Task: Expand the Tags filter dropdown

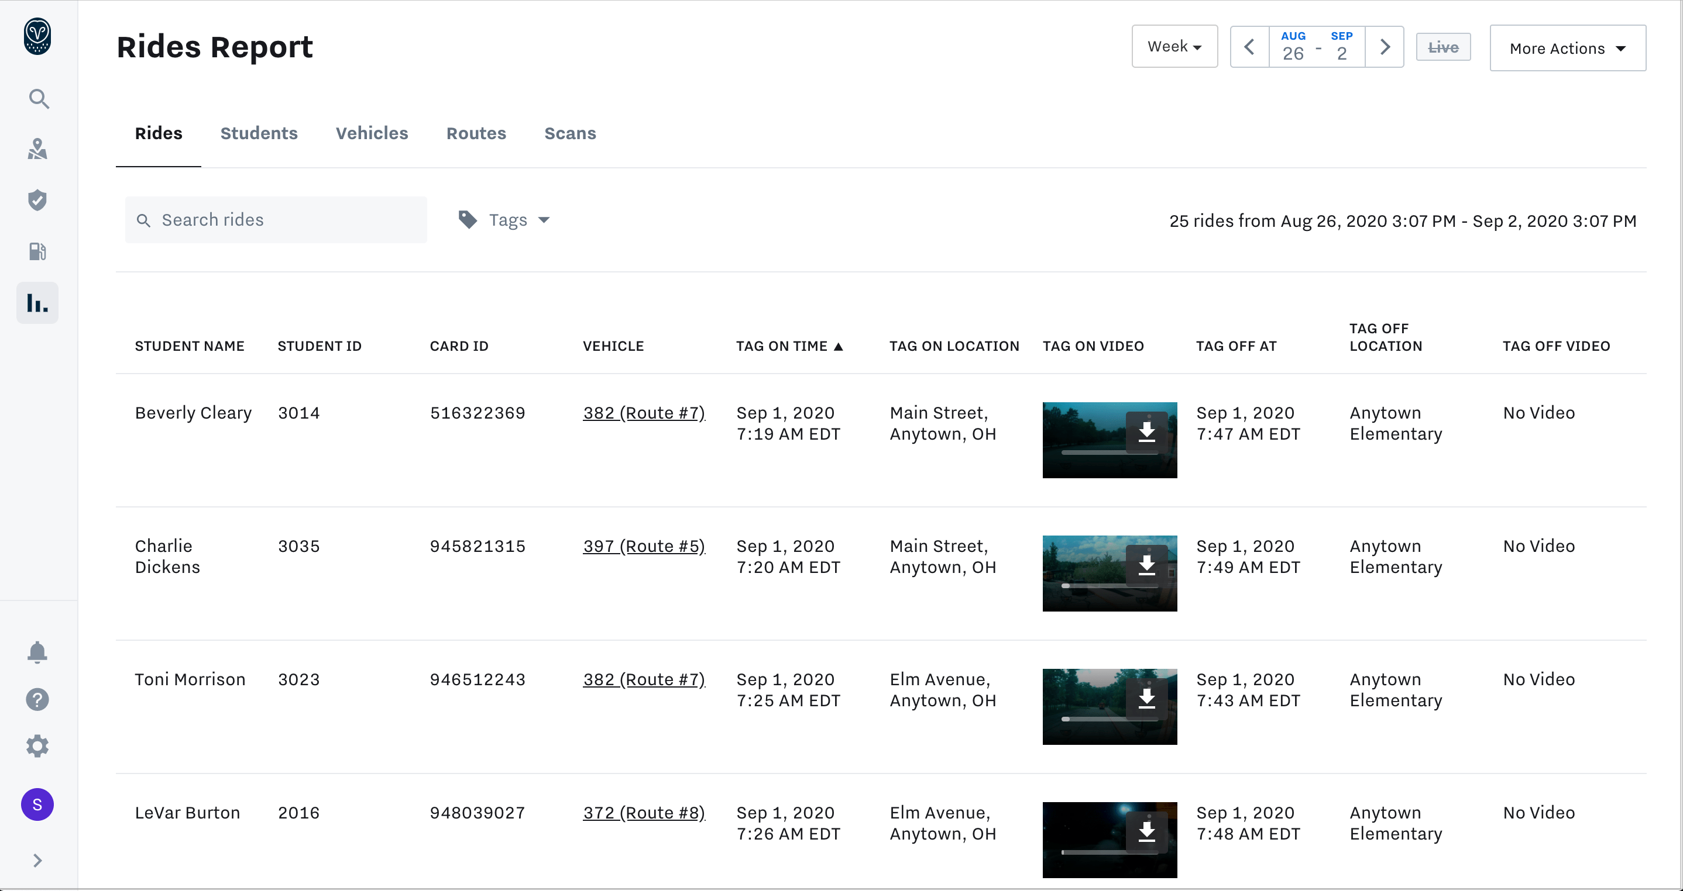Action: 505,220
